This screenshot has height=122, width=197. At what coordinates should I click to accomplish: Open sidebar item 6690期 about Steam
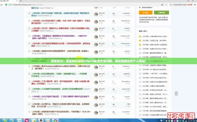[155, 49]
